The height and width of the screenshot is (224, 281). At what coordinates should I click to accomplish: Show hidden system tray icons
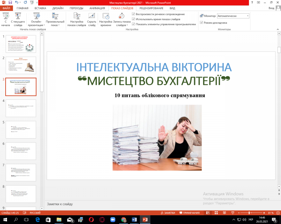(x=234, y=219)
